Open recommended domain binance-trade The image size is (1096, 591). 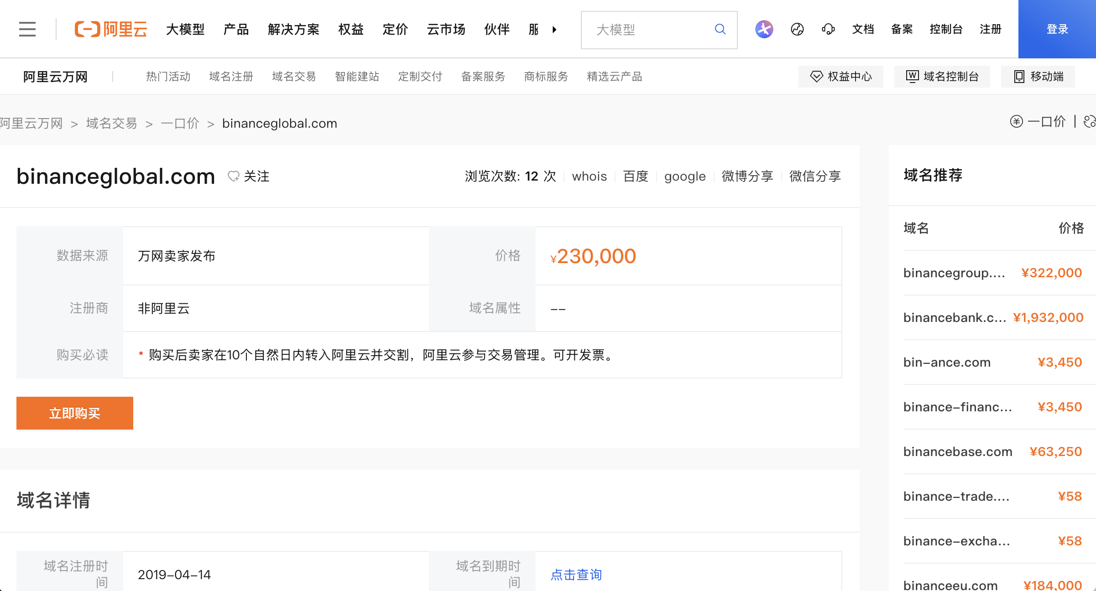pos(956,496)
